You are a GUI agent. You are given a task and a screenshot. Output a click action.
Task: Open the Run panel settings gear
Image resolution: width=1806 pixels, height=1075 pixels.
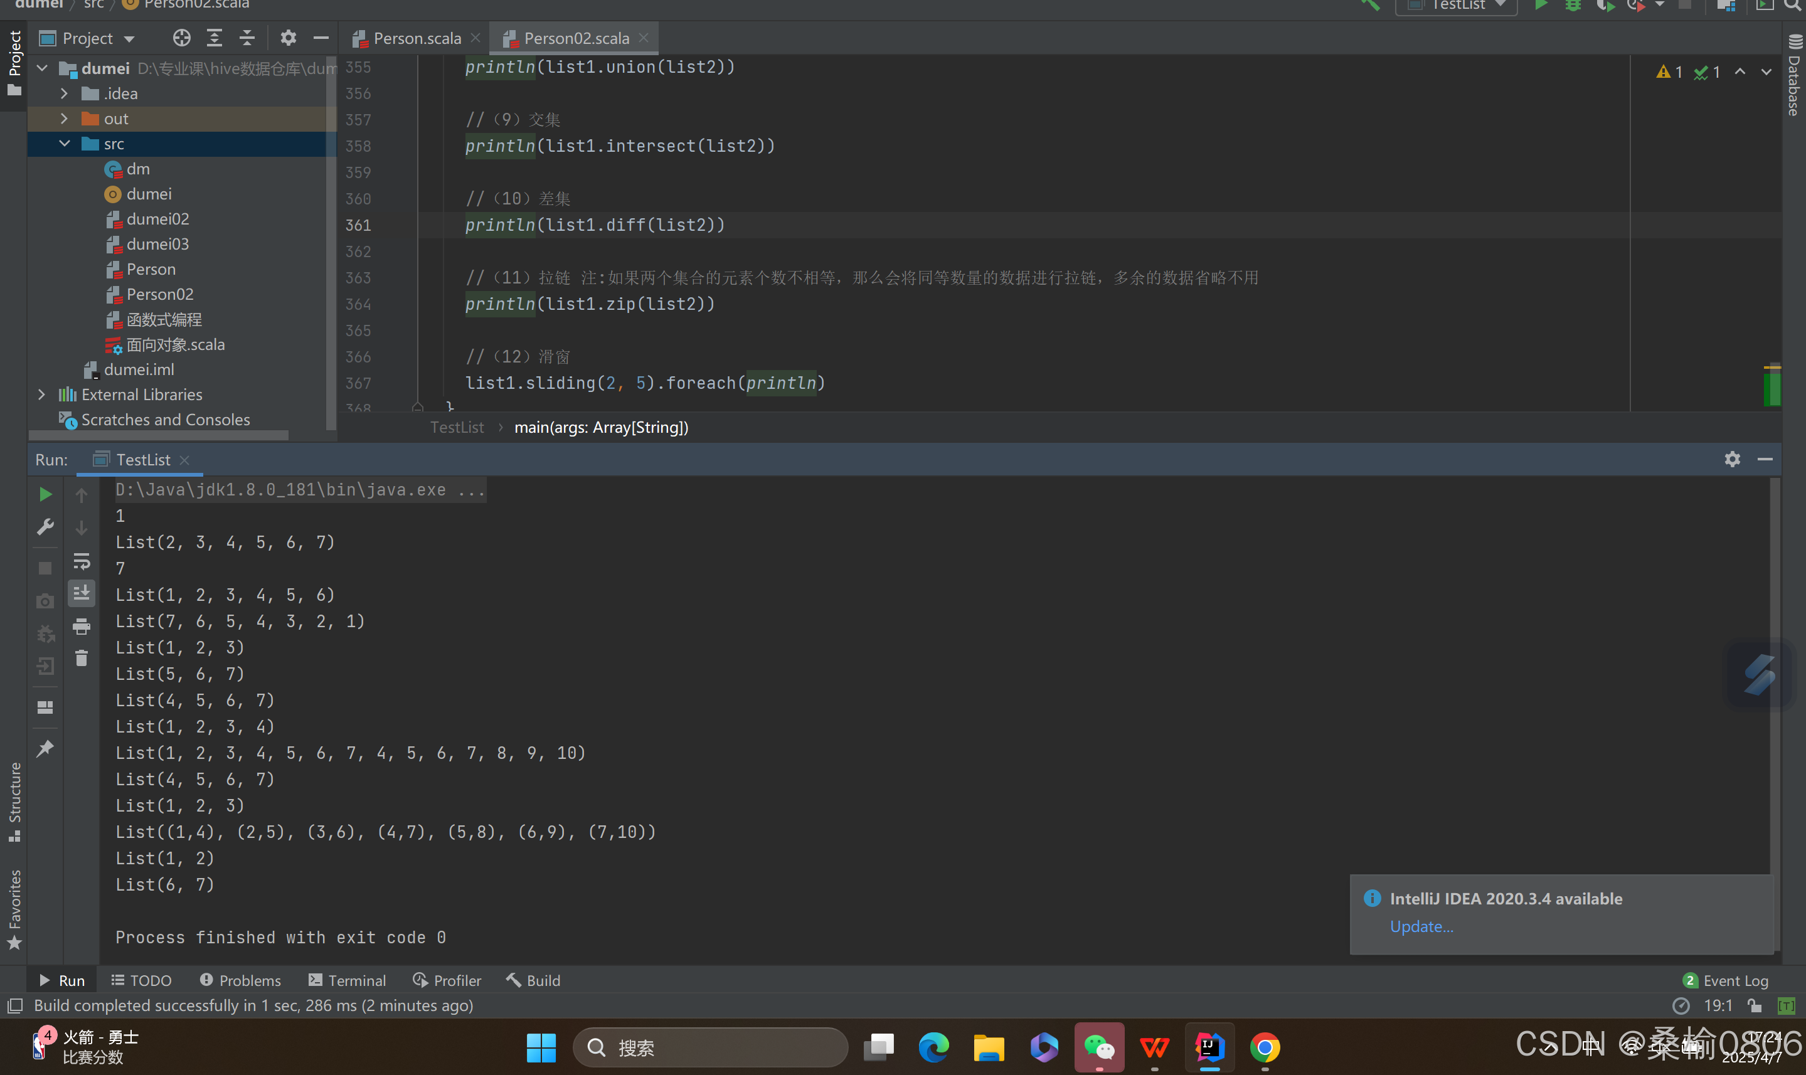pos(1731,459)
